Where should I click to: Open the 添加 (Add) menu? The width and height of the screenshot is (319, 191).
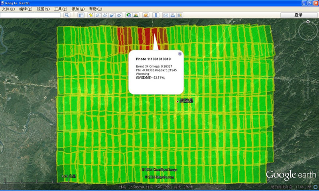coord(78,9)
